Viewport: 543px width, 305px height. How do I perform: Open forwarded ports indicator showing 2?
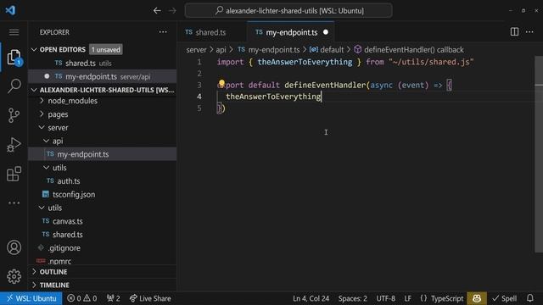[x=113, y=298]
